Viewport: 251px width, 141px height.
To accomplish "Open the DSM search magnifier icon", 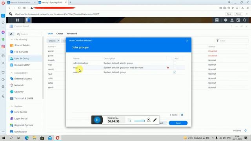I will coord(245,20).
